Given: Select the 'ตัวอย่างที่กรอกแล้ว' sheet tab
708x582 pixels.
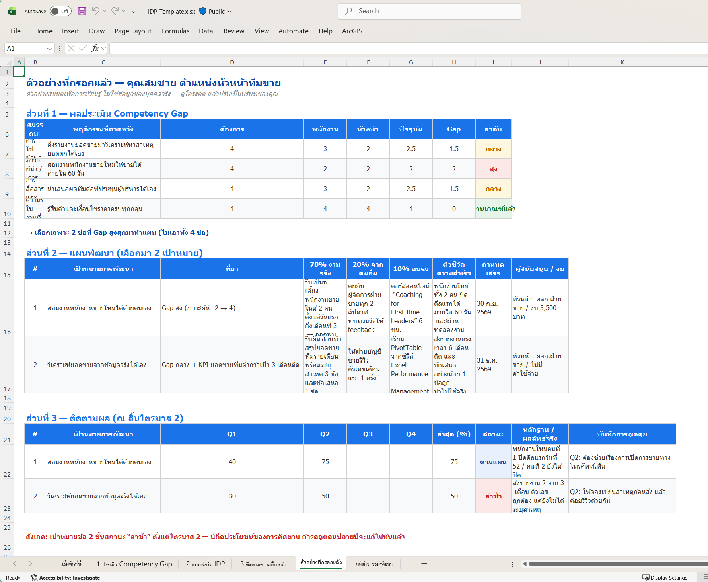Looking at the screenshot, I should click(x=321, y=562).
